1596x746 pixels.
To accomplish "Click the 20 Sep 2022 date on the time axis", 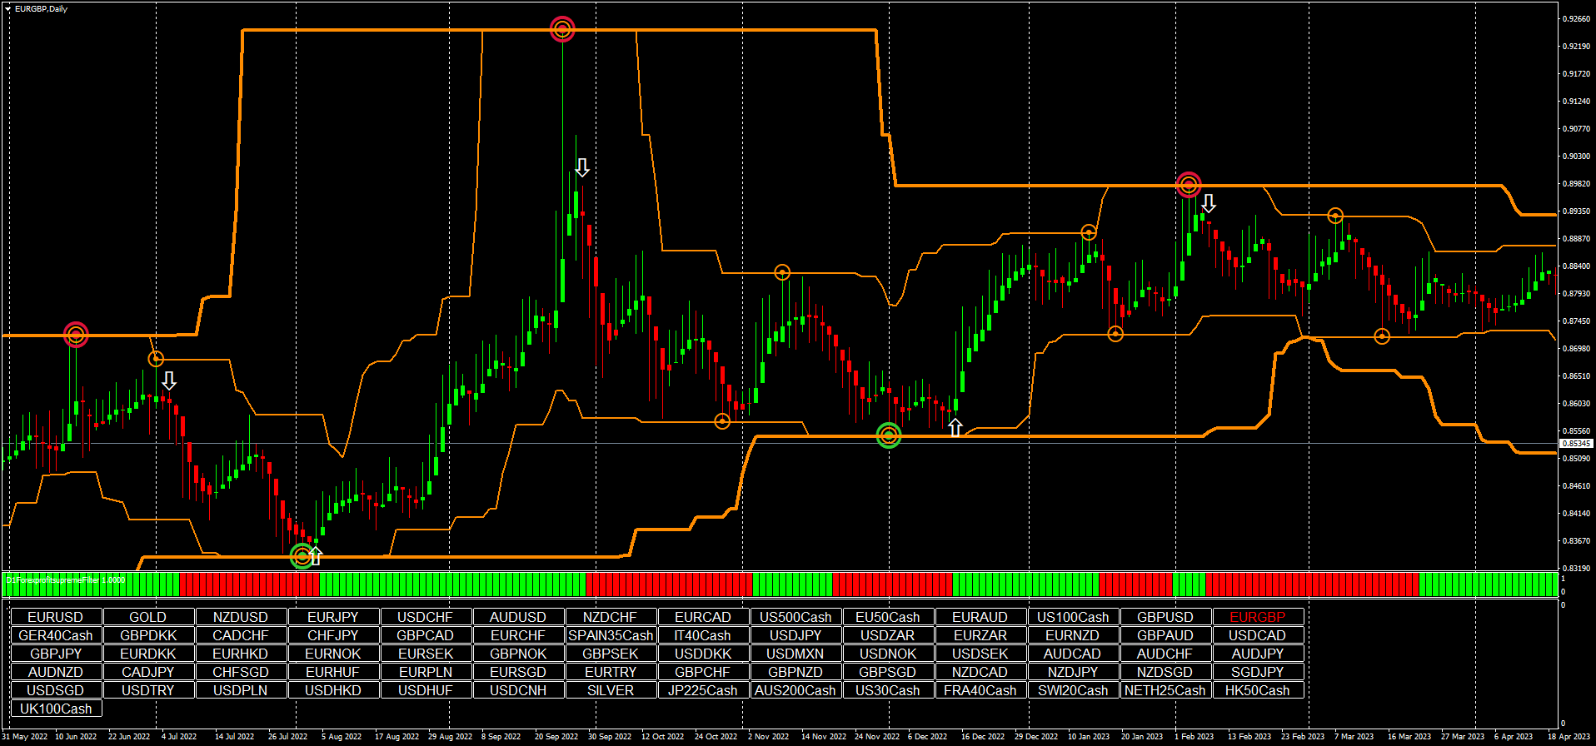I will coord(556,737).
